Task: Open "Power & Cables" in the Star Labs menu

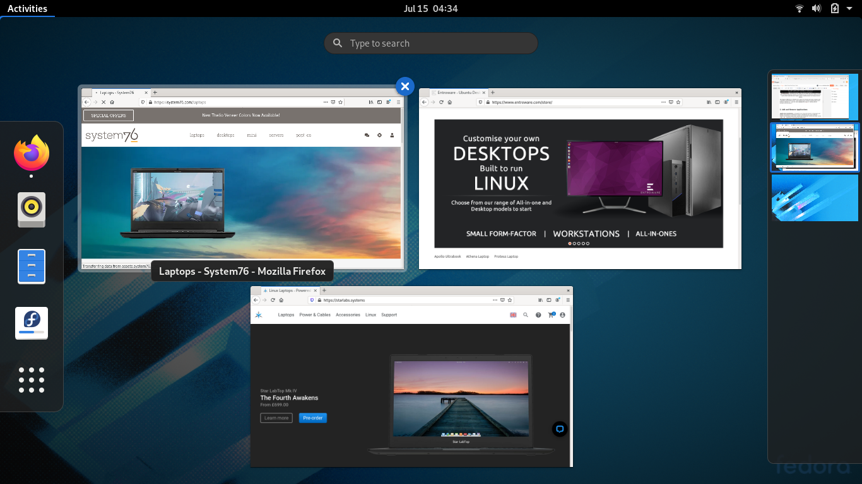Action: [315, 315]
